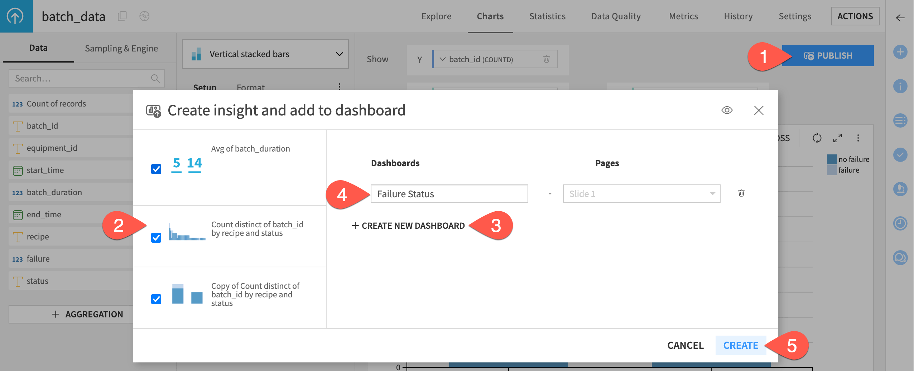The height and width of the screenshot is (371, 914).
Task: Select the status column
Action: (71, 281)
